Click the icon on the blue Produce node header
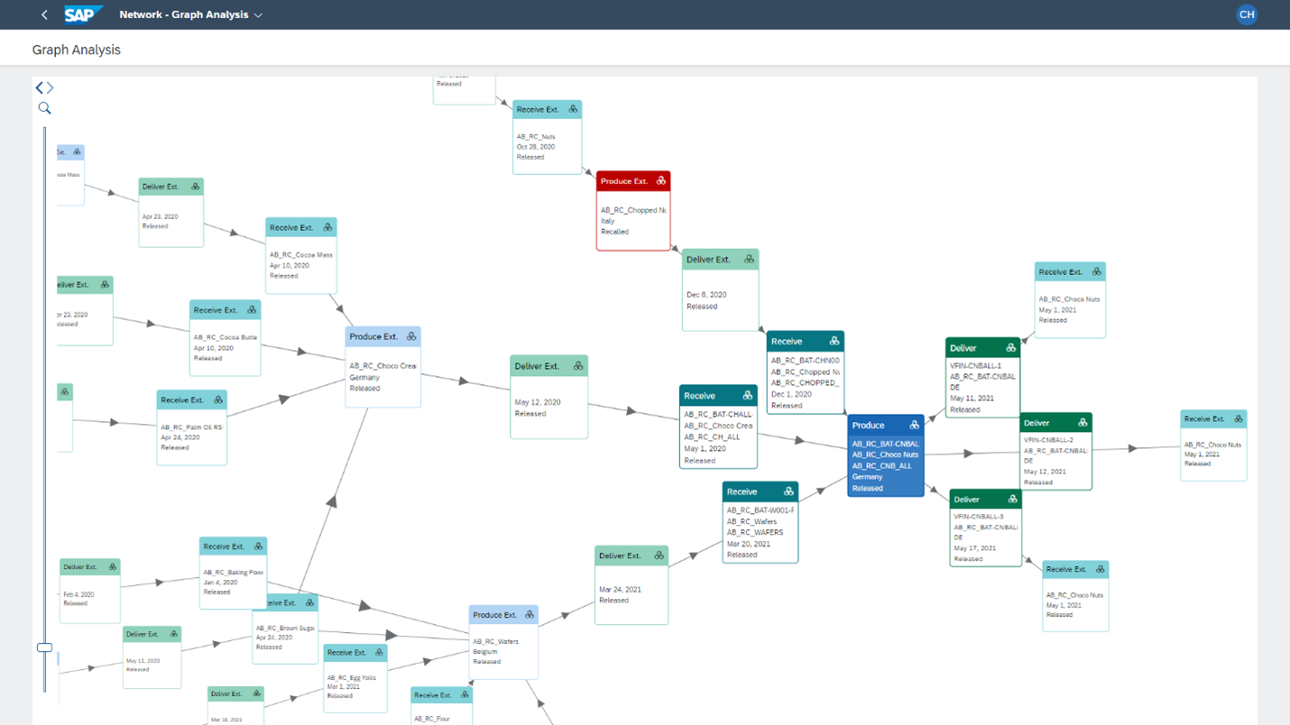The height and width of the screenshot is (725, 1290). coord(914,425)
